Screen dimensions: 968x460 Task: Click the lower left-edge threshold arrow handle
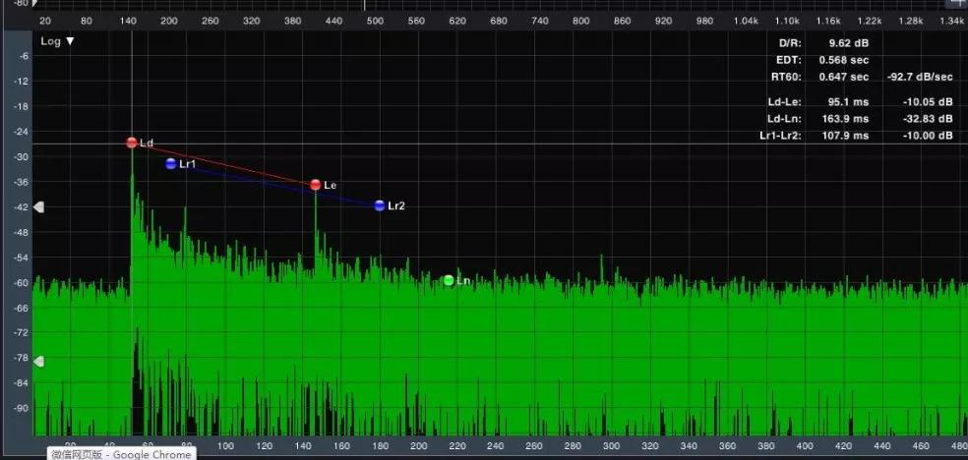(x=39, y=362)
